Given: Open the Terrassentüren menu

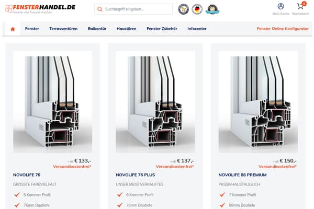Looking at the screenshot, I should point(63,29).
